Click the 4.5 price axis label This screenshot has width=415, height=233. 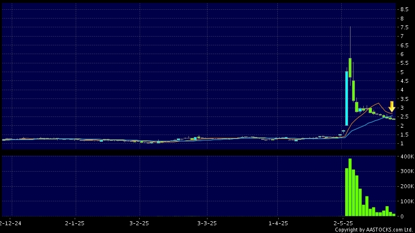pos(404,81)
